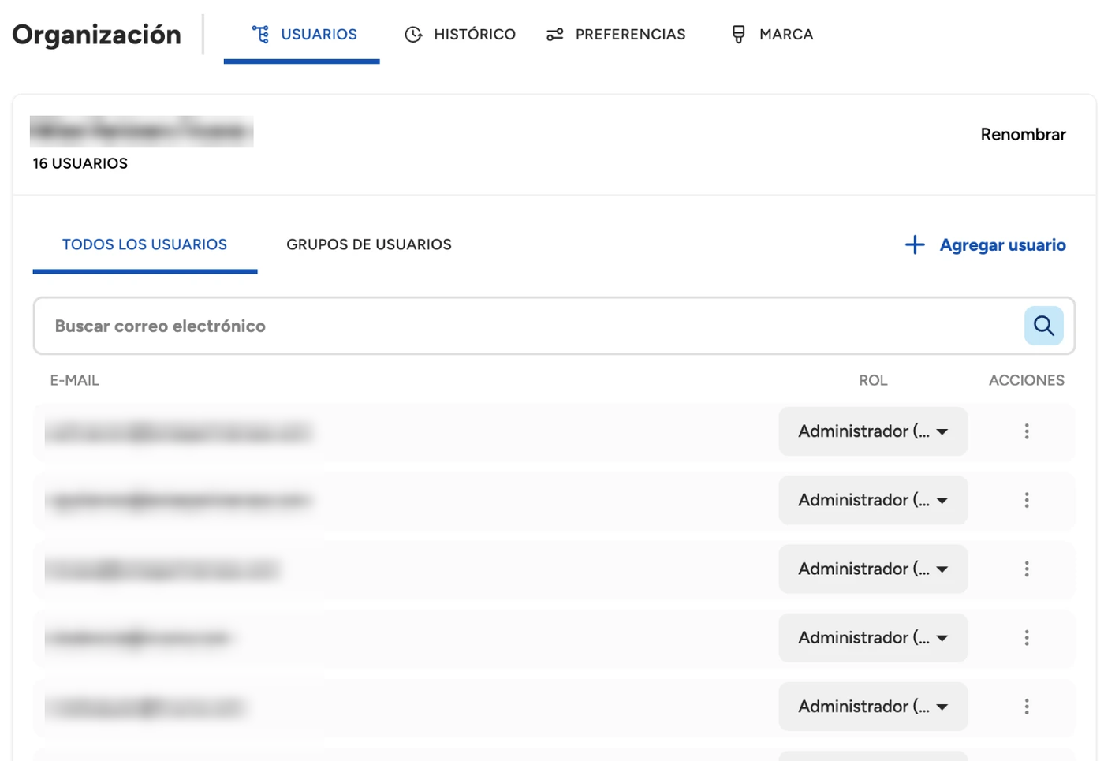This screenshot has height=761, width=1104.
Task: Open actions menu for the fourth user row
Action: pyautogui.click(x=1027, y=637)
